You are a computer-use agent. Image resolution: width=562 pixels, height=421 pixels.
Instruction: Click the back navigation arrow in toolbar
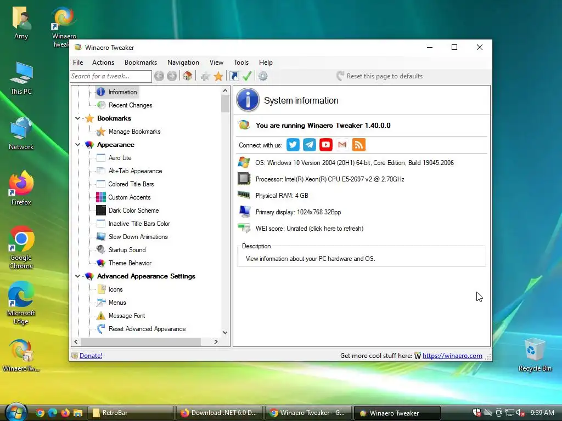[x=159, y=76]
